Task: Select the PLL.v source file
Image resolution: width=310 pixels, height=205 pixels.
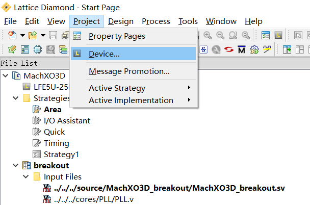Action: point(94,199)
